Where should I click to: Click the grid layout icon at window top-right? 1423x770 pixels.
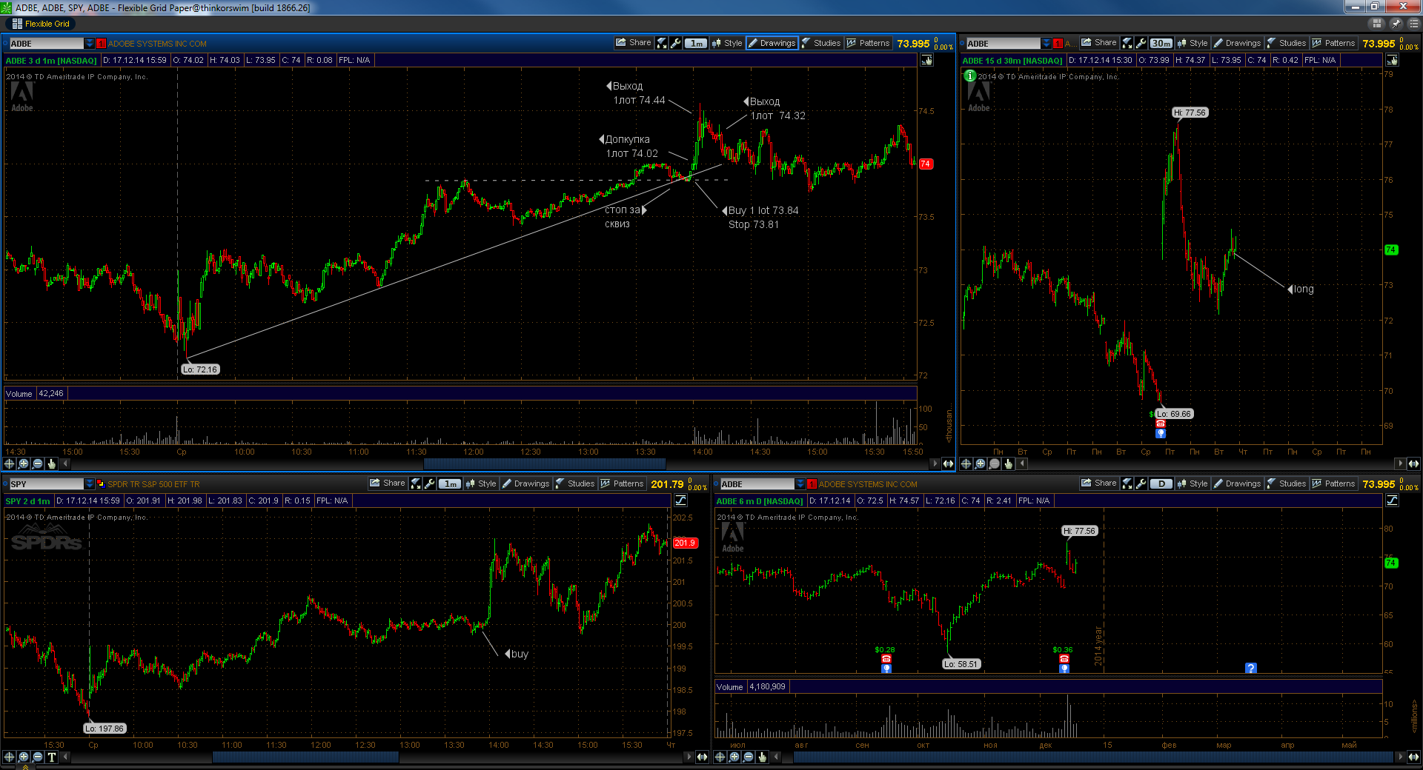pyautogui.click(x=1377, y=24)
